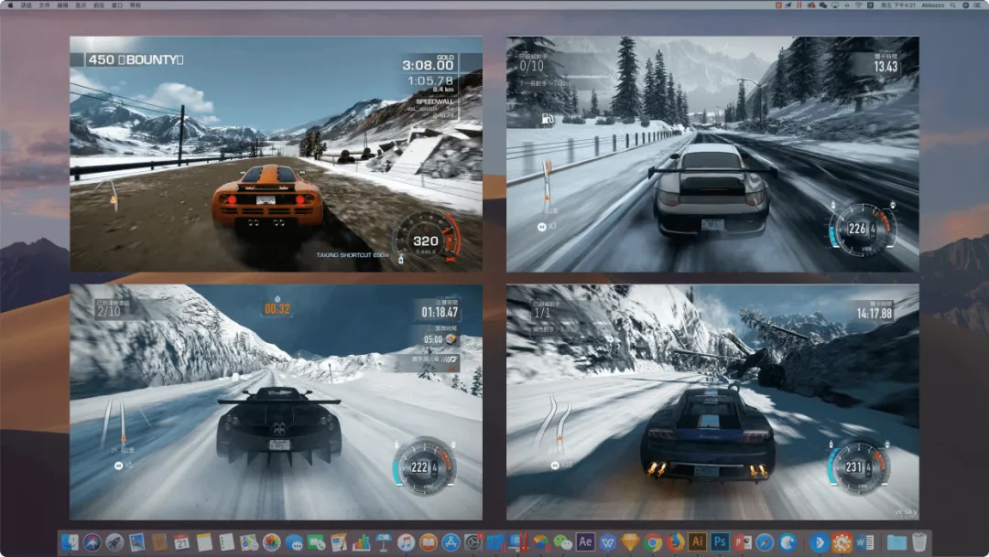Open the FaceTime app in dock
This screenshot has width=989, height=557.
(x=317, y=541)
